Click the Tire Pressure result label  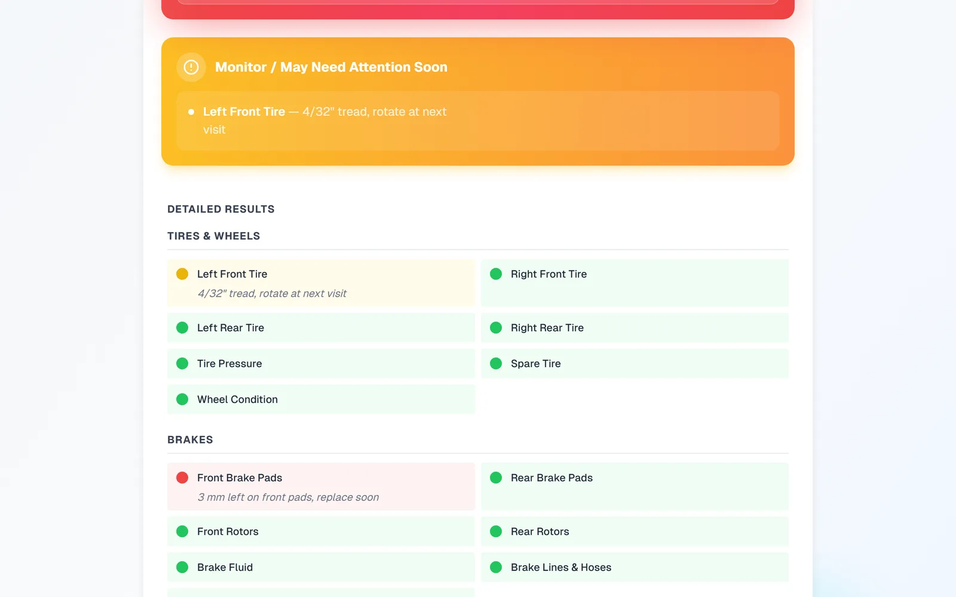click(229, 364)
